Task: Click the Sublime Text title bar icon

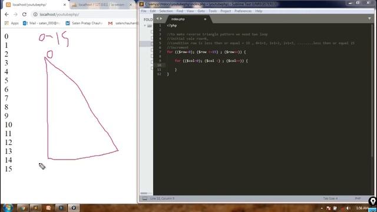Action: (141, 4)
